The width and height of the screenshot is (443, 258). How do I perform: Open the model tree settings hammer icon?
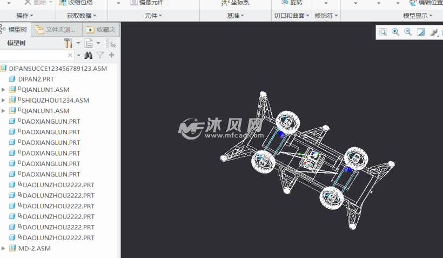point(68,43)
